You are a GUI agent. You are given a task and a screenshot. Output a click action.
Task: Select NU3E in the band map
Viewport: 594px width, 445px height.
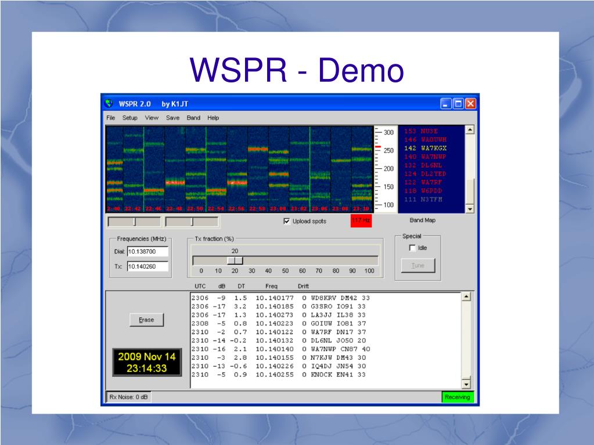[421, 131]
